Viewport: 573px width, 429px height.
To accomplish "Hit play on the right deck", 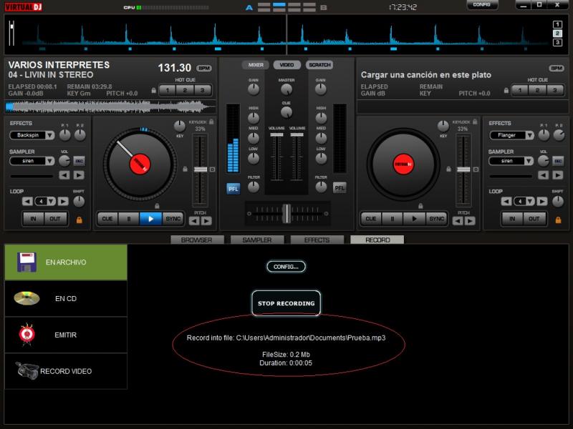I will click(x=414, y=219).
